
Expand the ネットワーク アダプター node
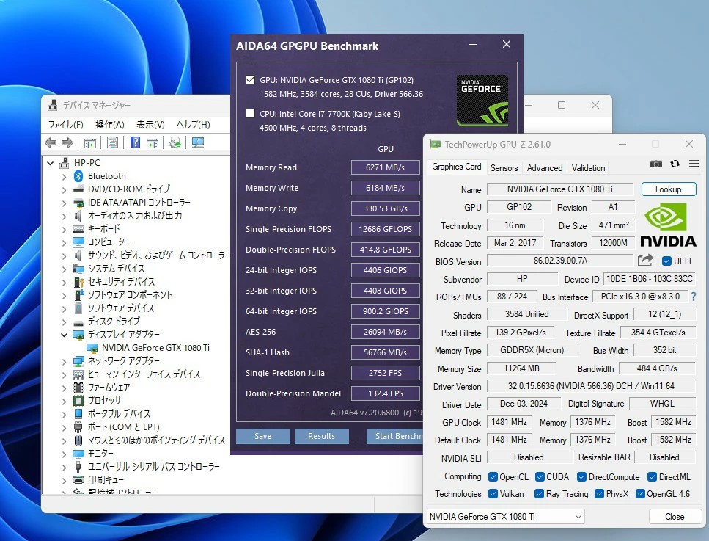coord(64,361)
